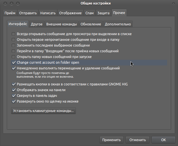
Task: Go to the Отображение tab
Action: pos(70,13)
